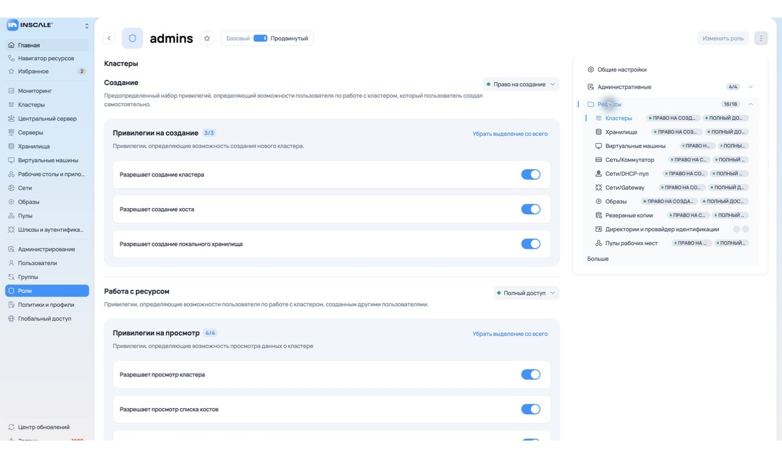Disable Разрешает создание хоста switch

coord(531,209)
